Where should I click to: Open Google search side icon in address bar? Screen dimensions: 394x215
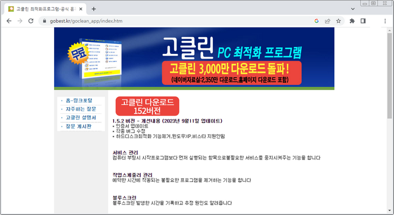tap(316, 21)
